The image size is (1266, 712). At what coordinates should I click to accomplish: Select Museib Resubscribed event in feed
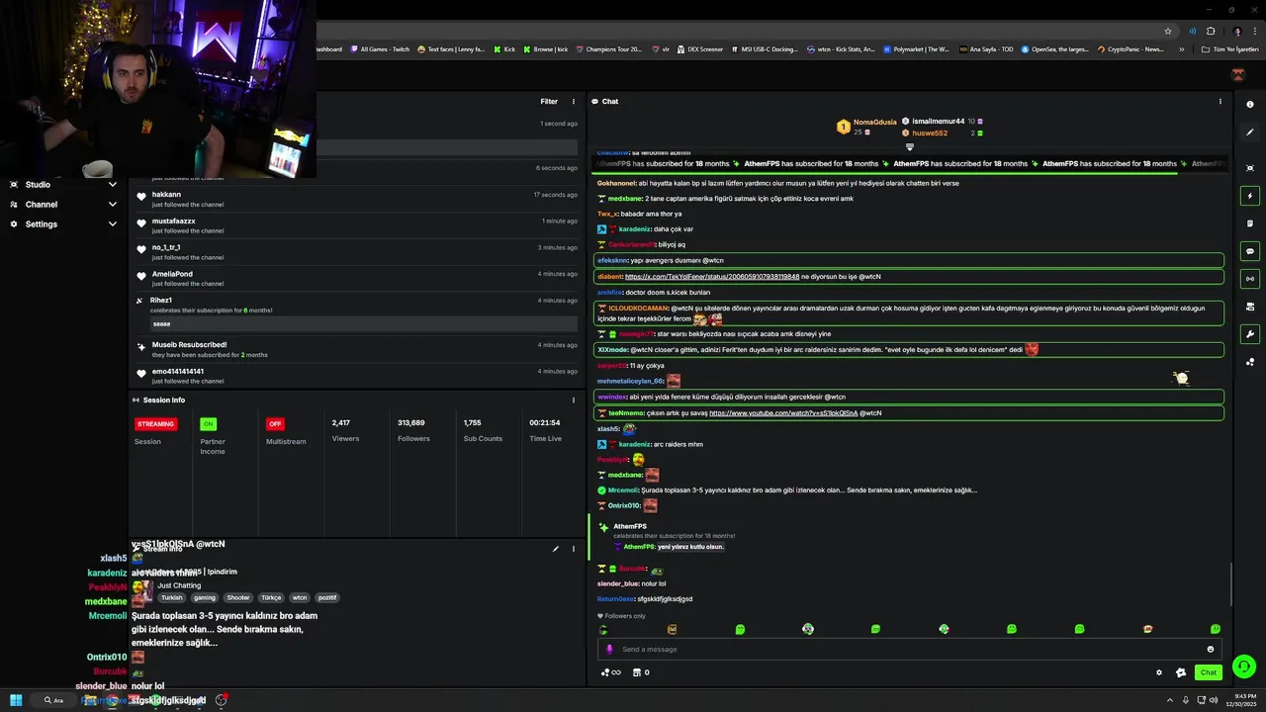pyautogui.click(x=356, y=349)
